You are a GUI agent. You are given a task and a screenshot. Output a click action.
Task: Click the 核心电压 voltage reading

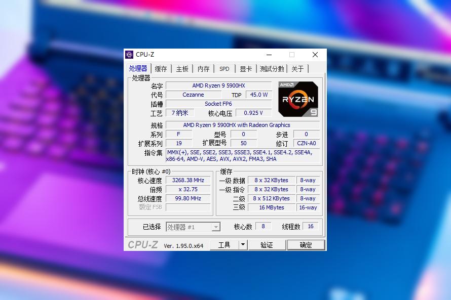coord(253,113)
